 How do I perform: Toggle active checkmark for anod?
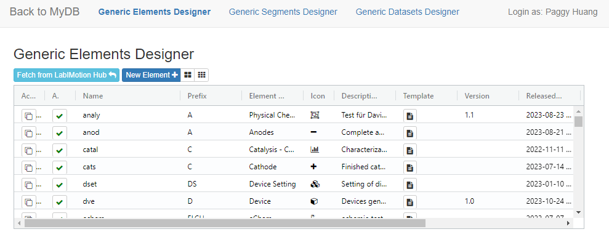click(x=60, y=133)
